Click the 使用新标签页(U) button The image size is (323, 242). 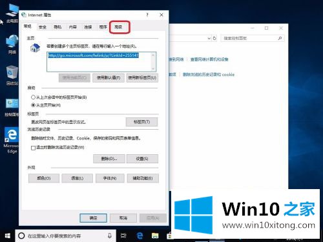pyautogui.click(x=142, y=77)
